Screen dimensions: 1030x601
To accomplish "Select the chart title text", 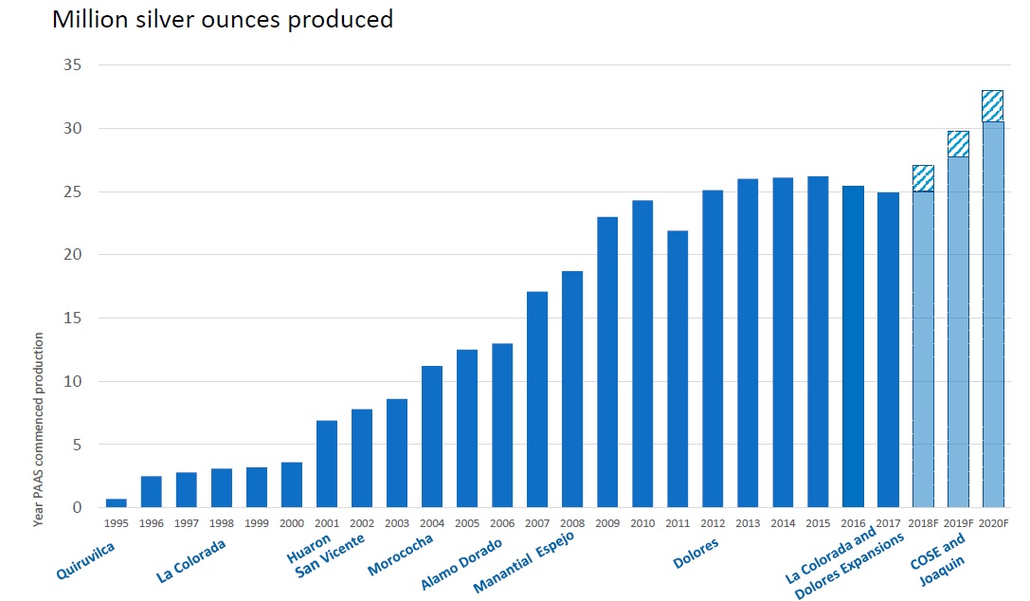I will [223, 18].
